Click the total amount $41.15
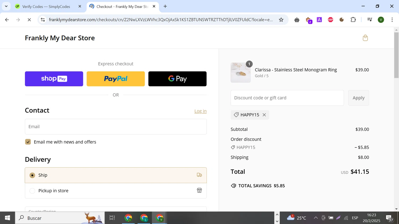Image resolution: width=399 pixels, height=224 pixels. 360,172
